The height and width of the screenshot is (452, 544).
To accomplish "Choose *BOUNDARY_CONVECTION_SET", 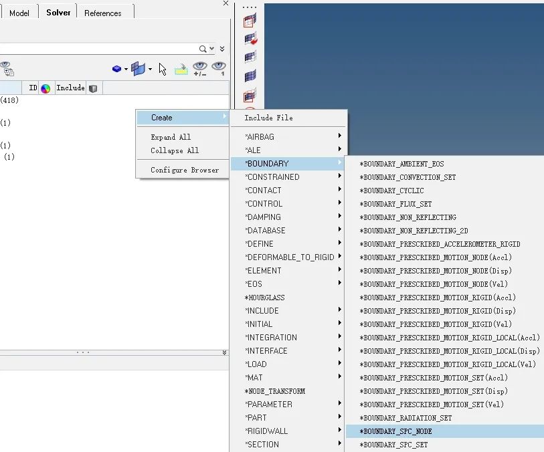I will (x=445, y=177).
